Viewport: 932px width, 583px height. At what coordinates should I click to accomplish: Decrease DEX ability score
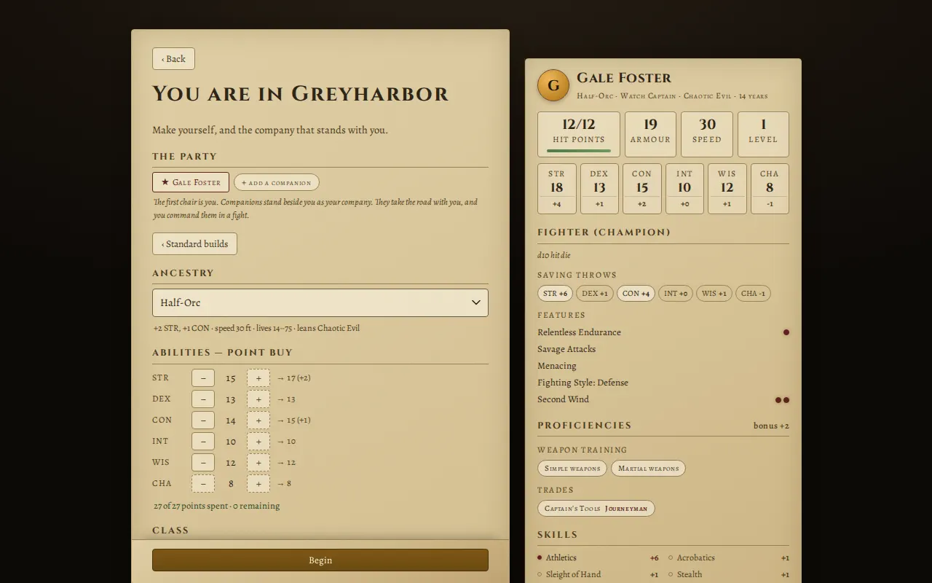click(203, 399)
